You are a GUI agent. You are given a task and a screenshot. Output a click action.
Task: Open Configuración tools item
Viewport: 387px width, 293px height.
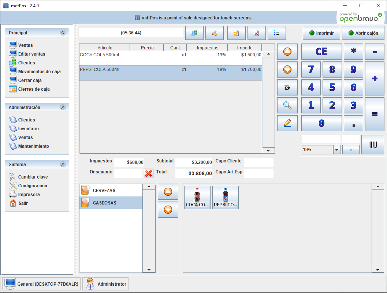tap(28, 186)
